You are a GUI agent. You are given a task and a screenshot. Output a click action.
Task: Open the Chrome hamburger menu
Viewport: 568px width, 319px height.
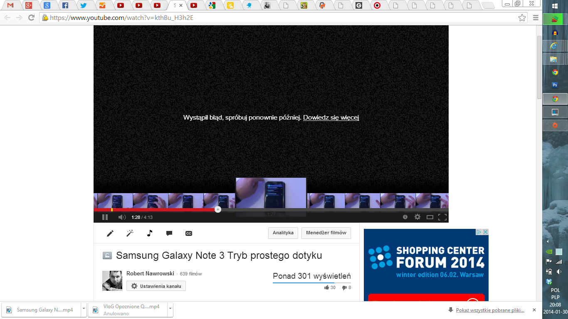click(536, 18)
